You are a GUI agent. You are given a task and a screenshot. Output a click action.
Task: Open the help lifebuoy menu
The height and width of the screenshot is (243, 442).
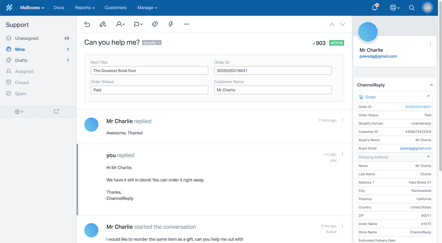pyautogui.click(x=395, y=7)
